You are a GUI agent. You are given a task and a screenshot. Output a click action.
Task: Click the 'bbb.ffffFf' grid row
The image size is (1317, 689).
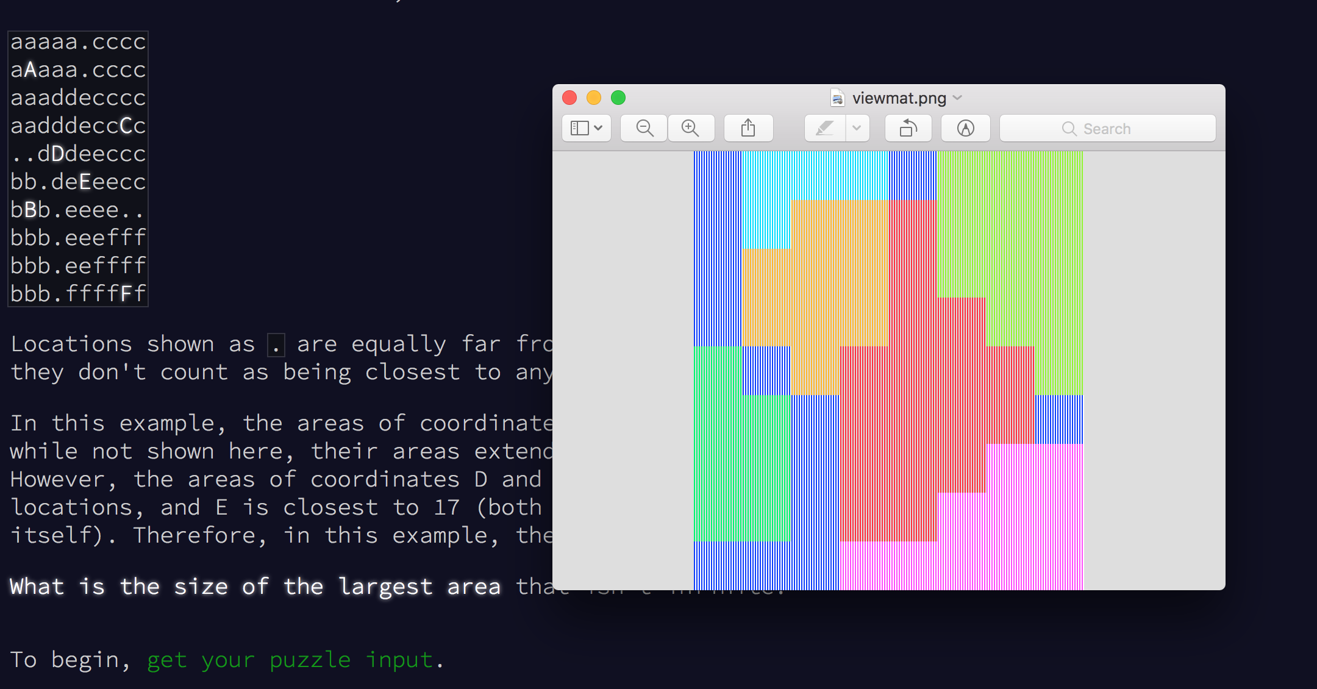click(x=78, y=294)
